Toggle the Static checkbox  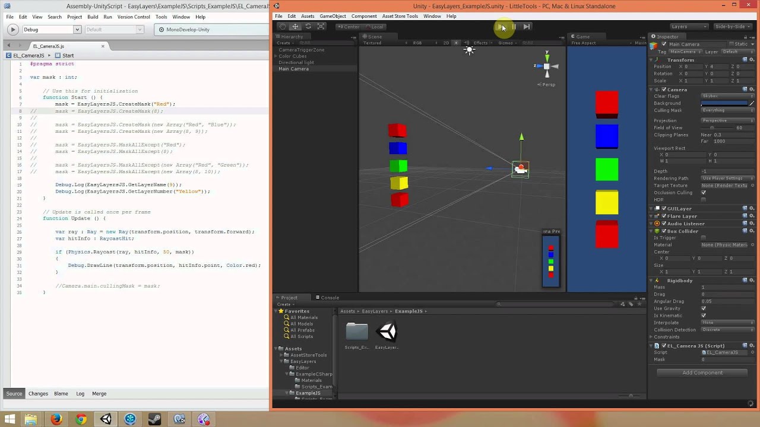[x=730, y=44]
